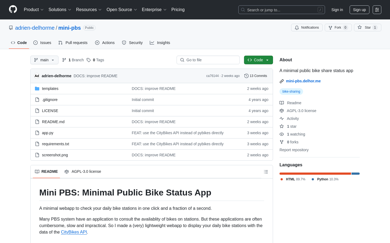Open README.md file
Image resolution: width=390 pixels, height=243 pixels.
point(53,122)
